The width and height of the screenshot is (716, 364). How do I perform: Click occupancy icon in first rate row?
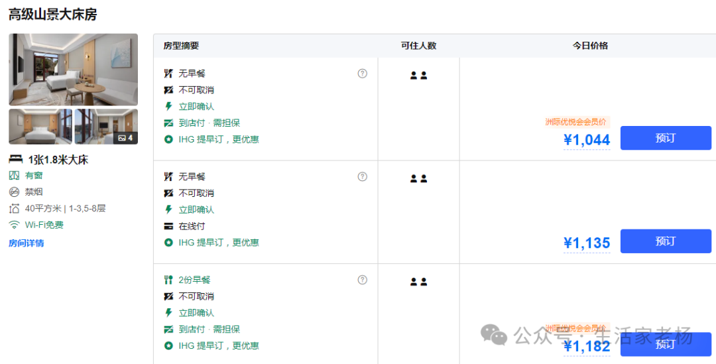point(418,76)
